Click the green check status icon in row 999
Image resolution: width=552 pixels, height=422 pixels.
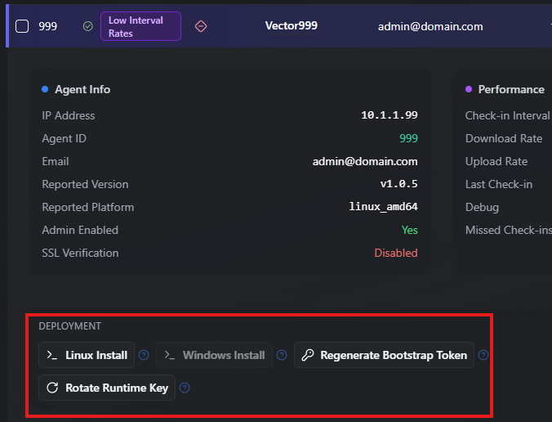(88, 26)
